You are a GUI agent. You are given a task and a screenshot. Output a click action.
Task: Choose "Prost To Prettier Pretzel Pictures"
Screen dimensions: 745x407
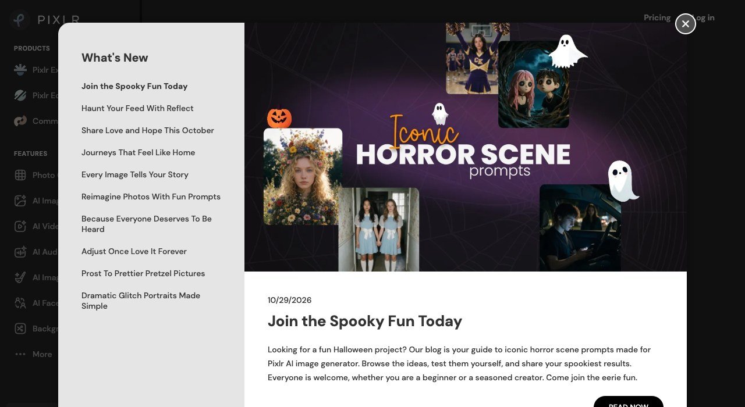pos(143,273)
